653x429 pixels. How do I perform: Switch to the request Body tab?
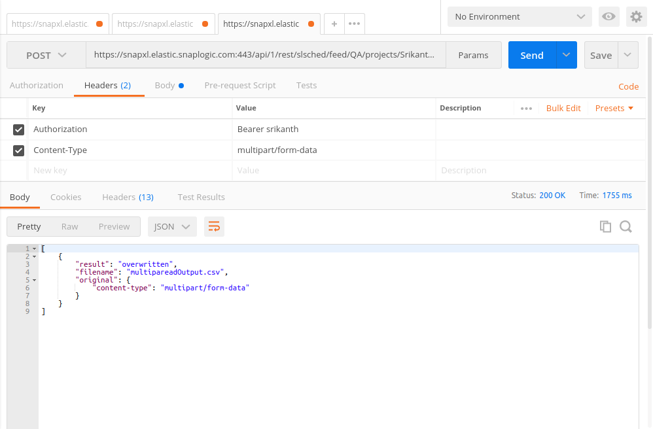click(166, 86)
